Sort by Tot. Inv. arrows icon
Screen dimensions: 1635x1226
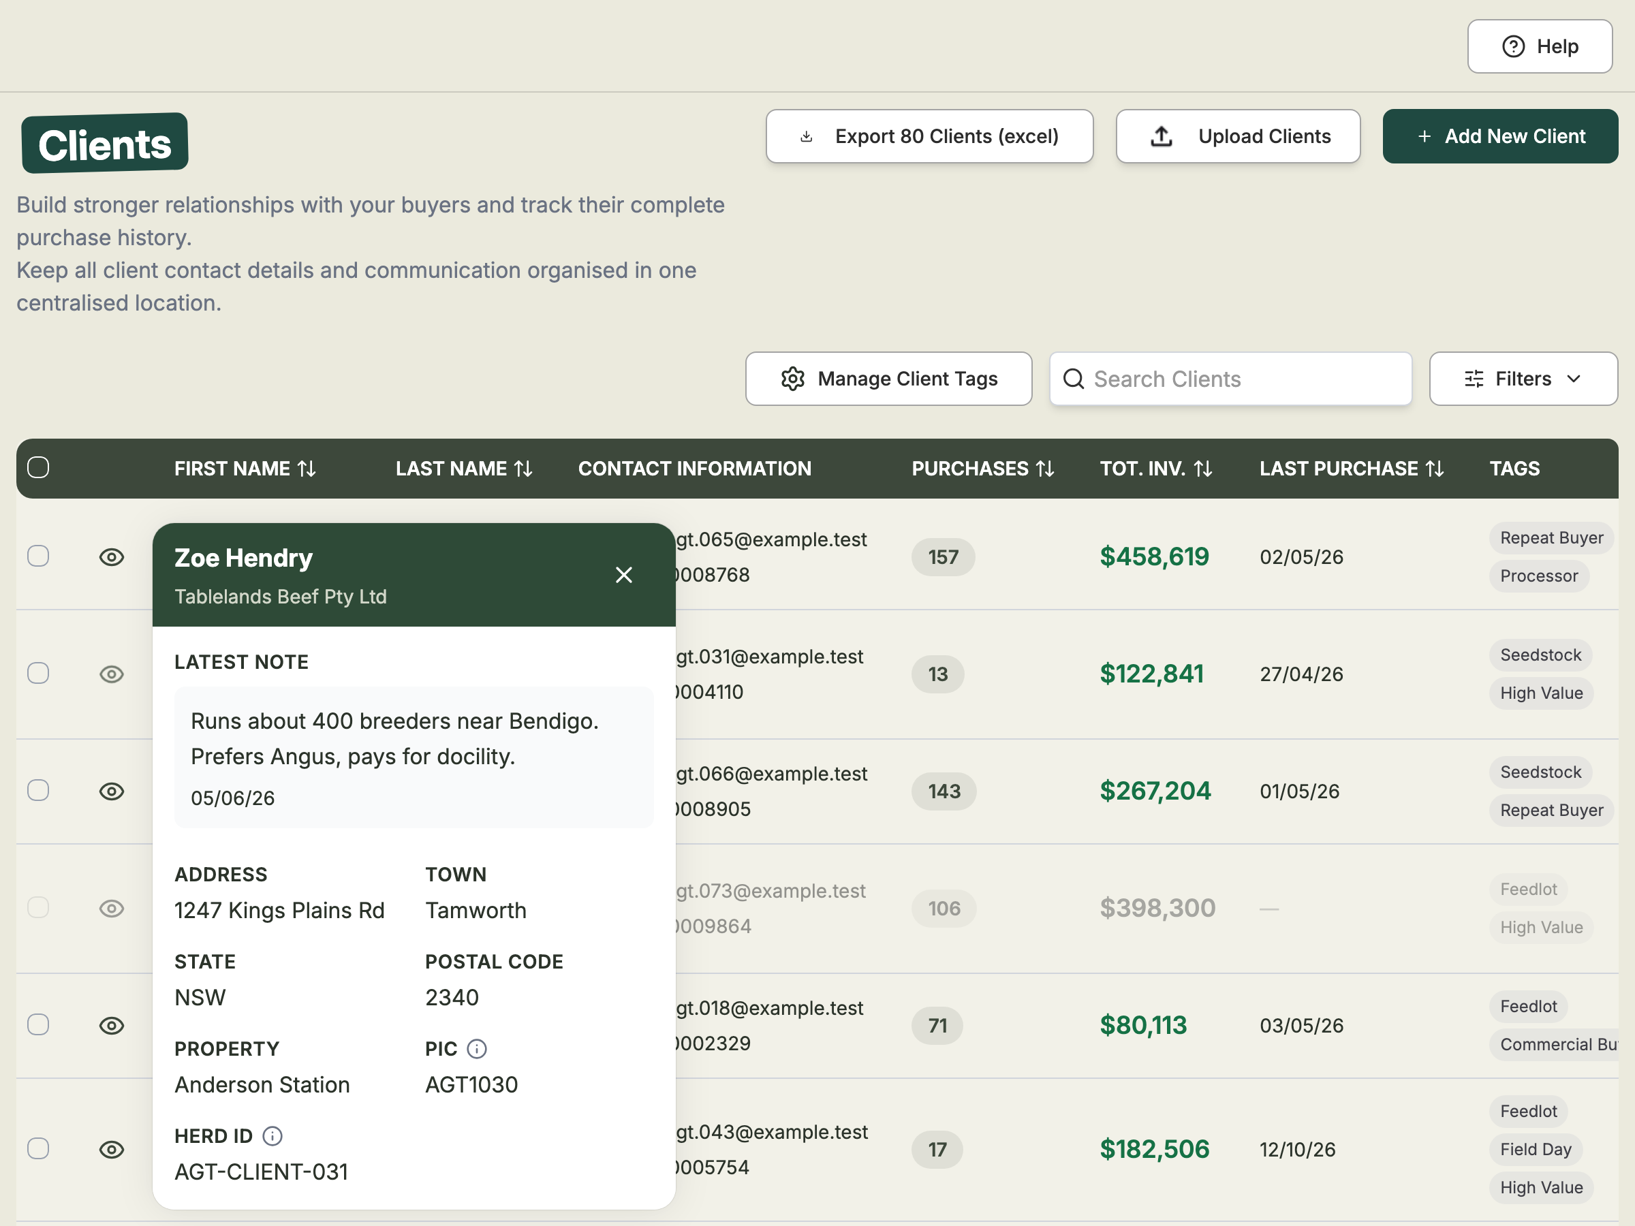coord(1202,469)
